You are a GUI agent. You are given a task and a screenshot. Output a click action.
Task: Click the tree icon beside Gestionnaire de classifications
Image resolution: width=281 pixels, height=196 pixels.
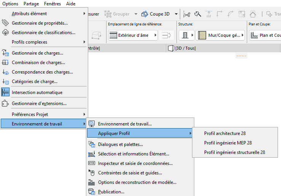pos(5,32)
